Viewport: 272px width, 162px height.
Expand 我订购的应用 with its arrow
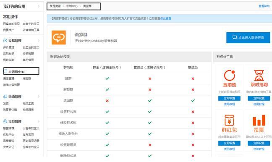coord(39,6)
